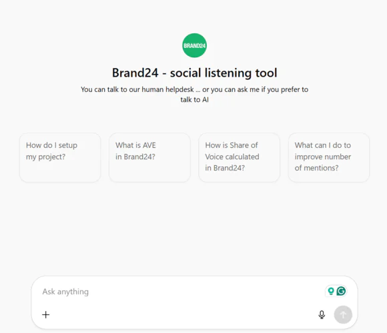
Task: Click "Voice calculated" text on third card
Action: [x=232, y=157]
